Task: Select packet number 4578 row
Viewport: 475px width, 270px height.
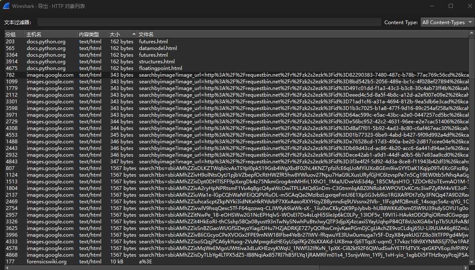Action: coord(237,248)
